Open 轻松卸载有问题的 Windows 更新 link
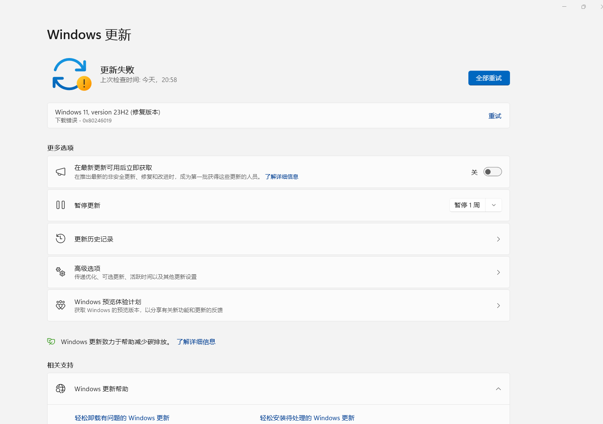The image size is (603, 424). 122,418
